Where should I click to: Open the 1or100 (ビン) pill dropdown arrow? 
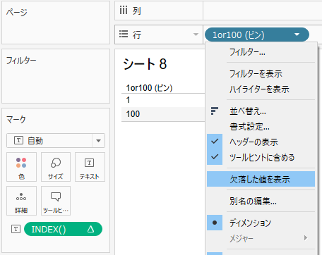click(297, 35)
